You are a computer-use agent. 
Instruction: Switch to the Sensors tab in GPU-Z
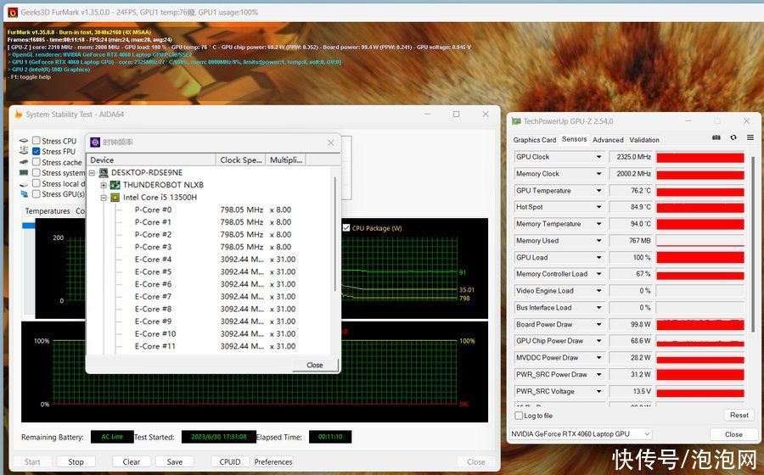pos(574,139)
